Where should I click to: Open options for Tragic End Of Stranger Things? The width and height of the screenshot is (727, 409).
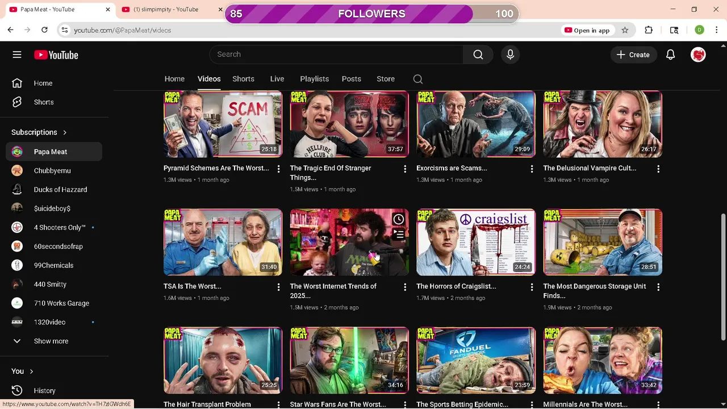tap(405, 169)
